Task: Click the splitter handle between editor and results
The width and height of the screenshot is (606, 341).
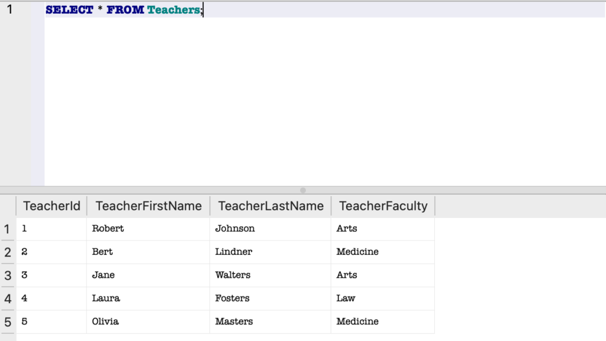Action: coord(302,190)
